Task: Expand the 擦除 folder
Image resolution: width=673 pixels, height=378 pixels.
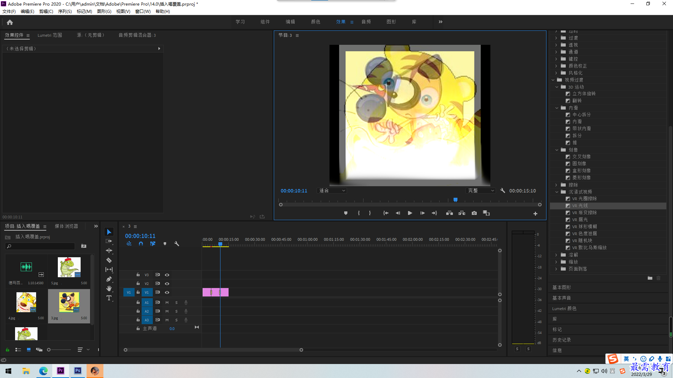Action: pyautogui.click(x=556, y=185)
